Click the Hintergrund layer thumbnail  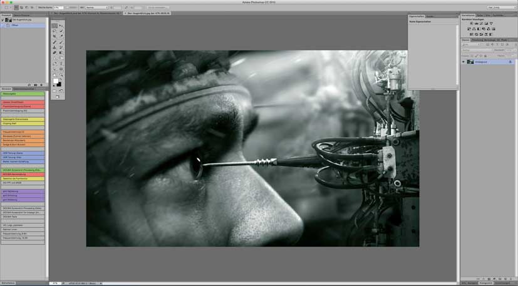click(470, 62)
